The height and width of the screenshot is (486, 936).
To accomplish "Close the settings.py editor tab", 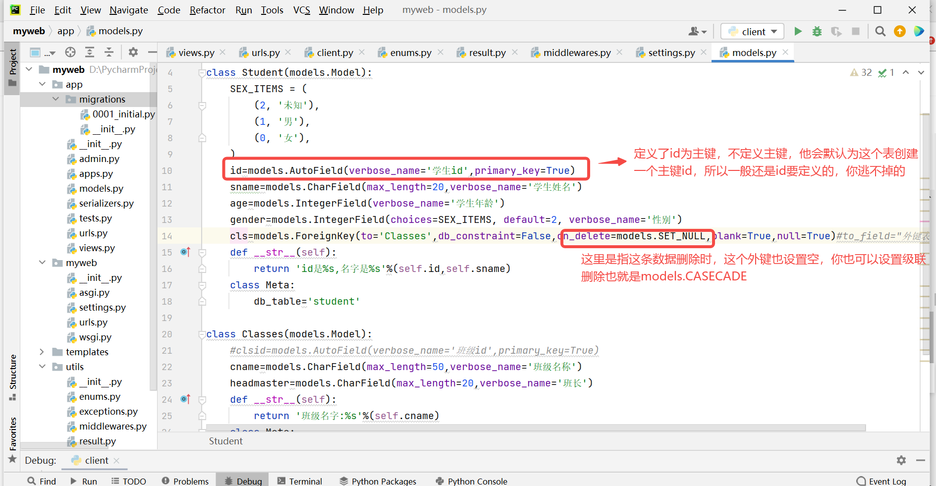I will [x=704, y=52].
